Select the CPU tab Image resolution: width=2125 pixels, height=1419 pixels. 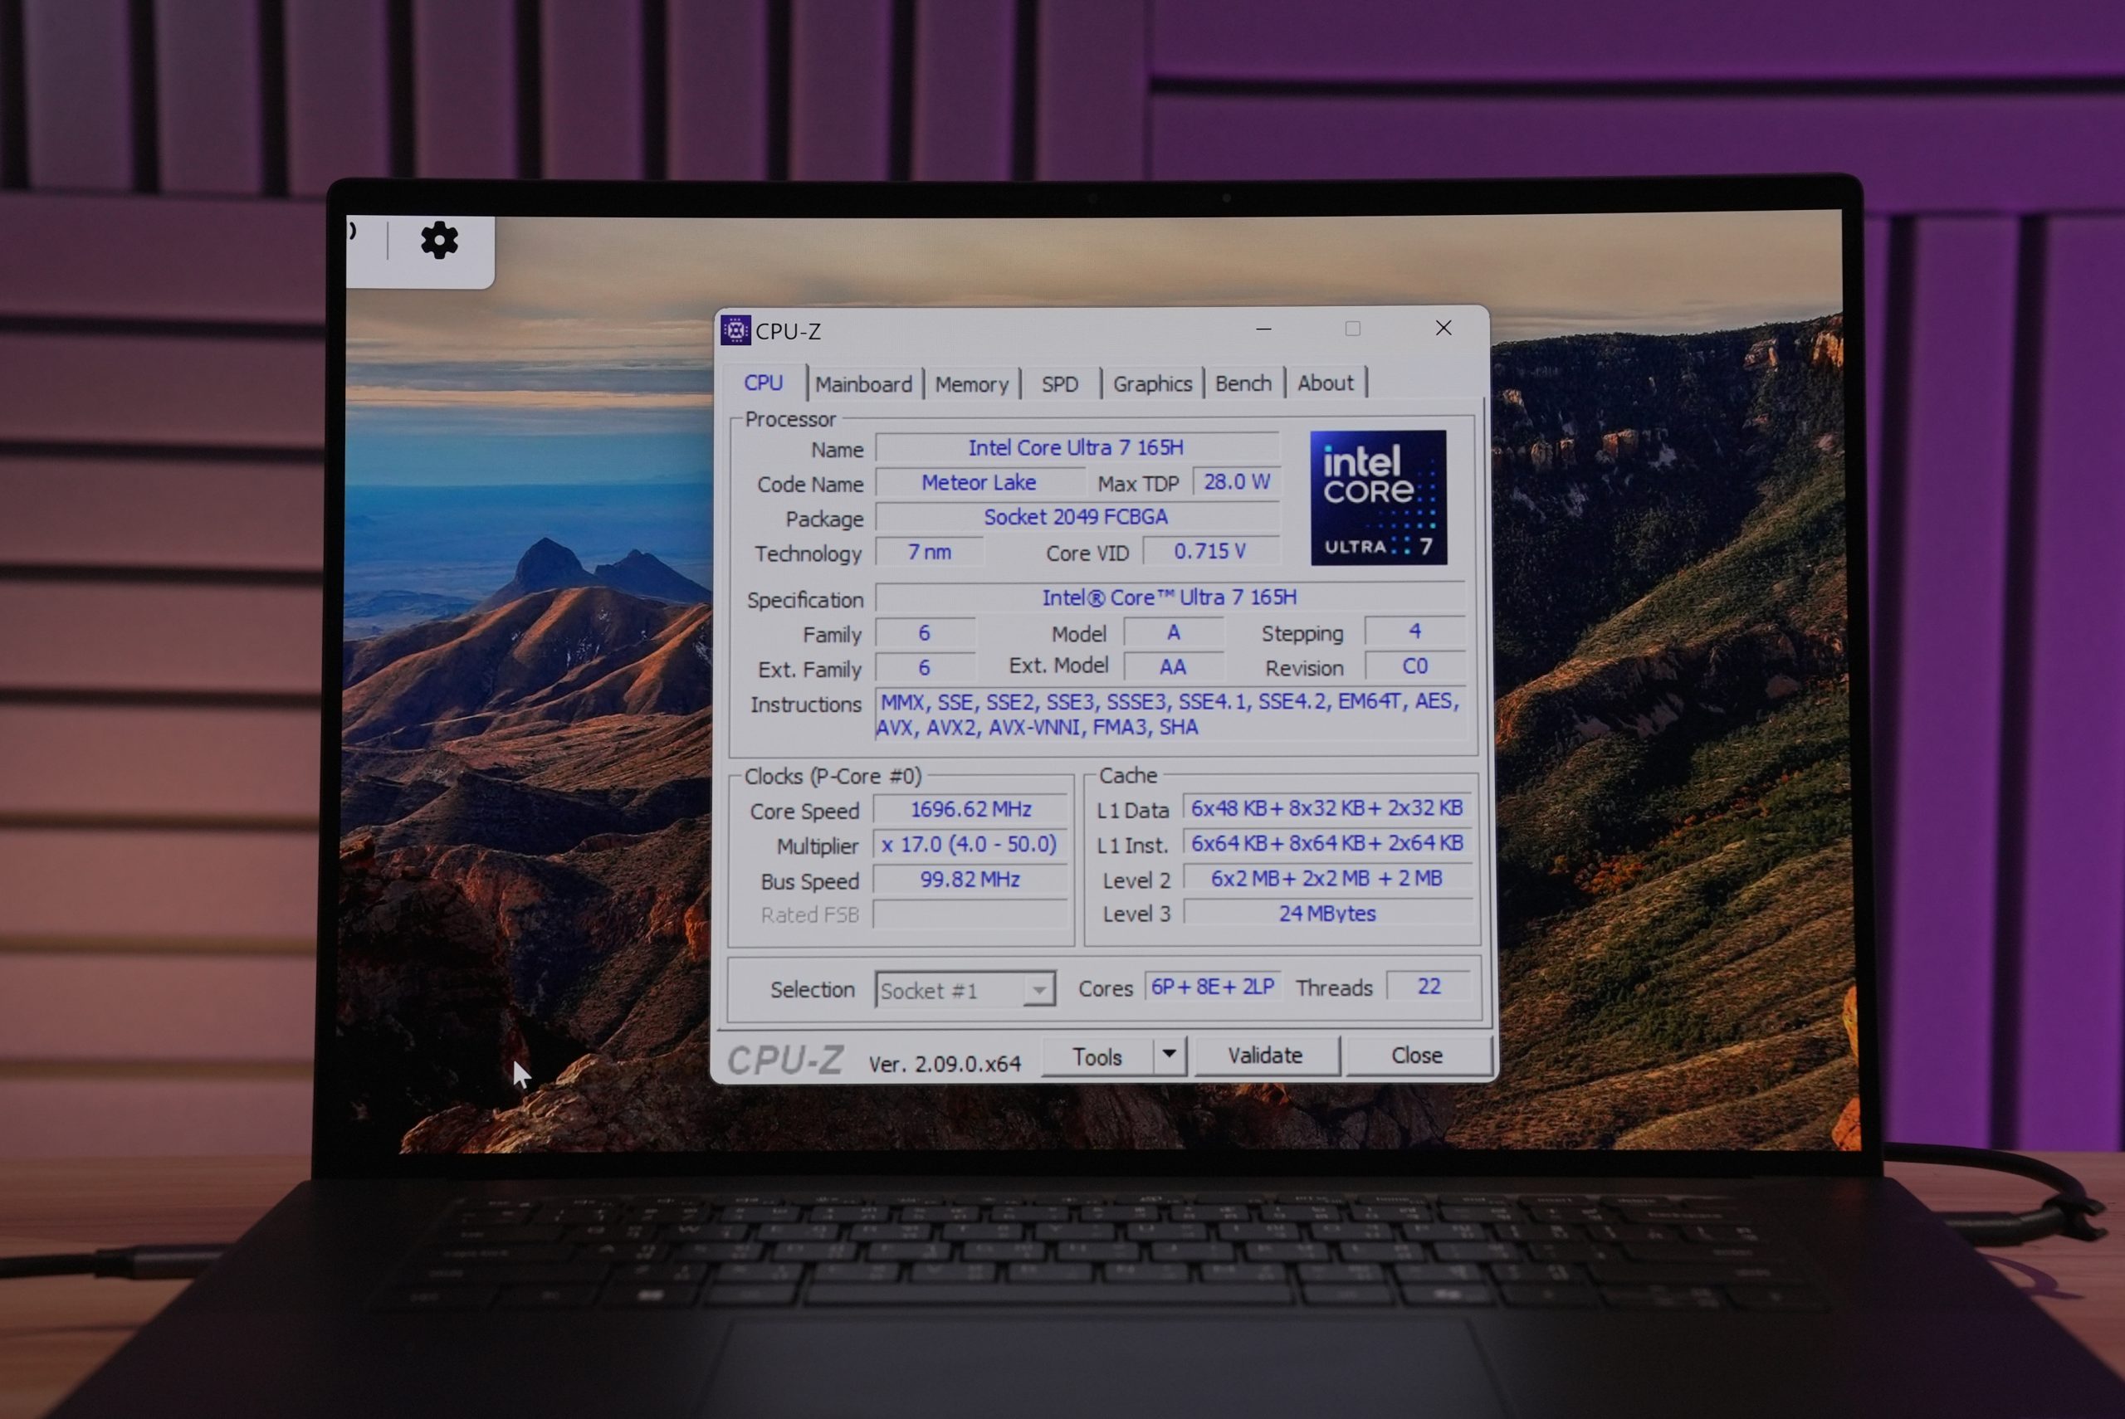[x=763, y=383]
